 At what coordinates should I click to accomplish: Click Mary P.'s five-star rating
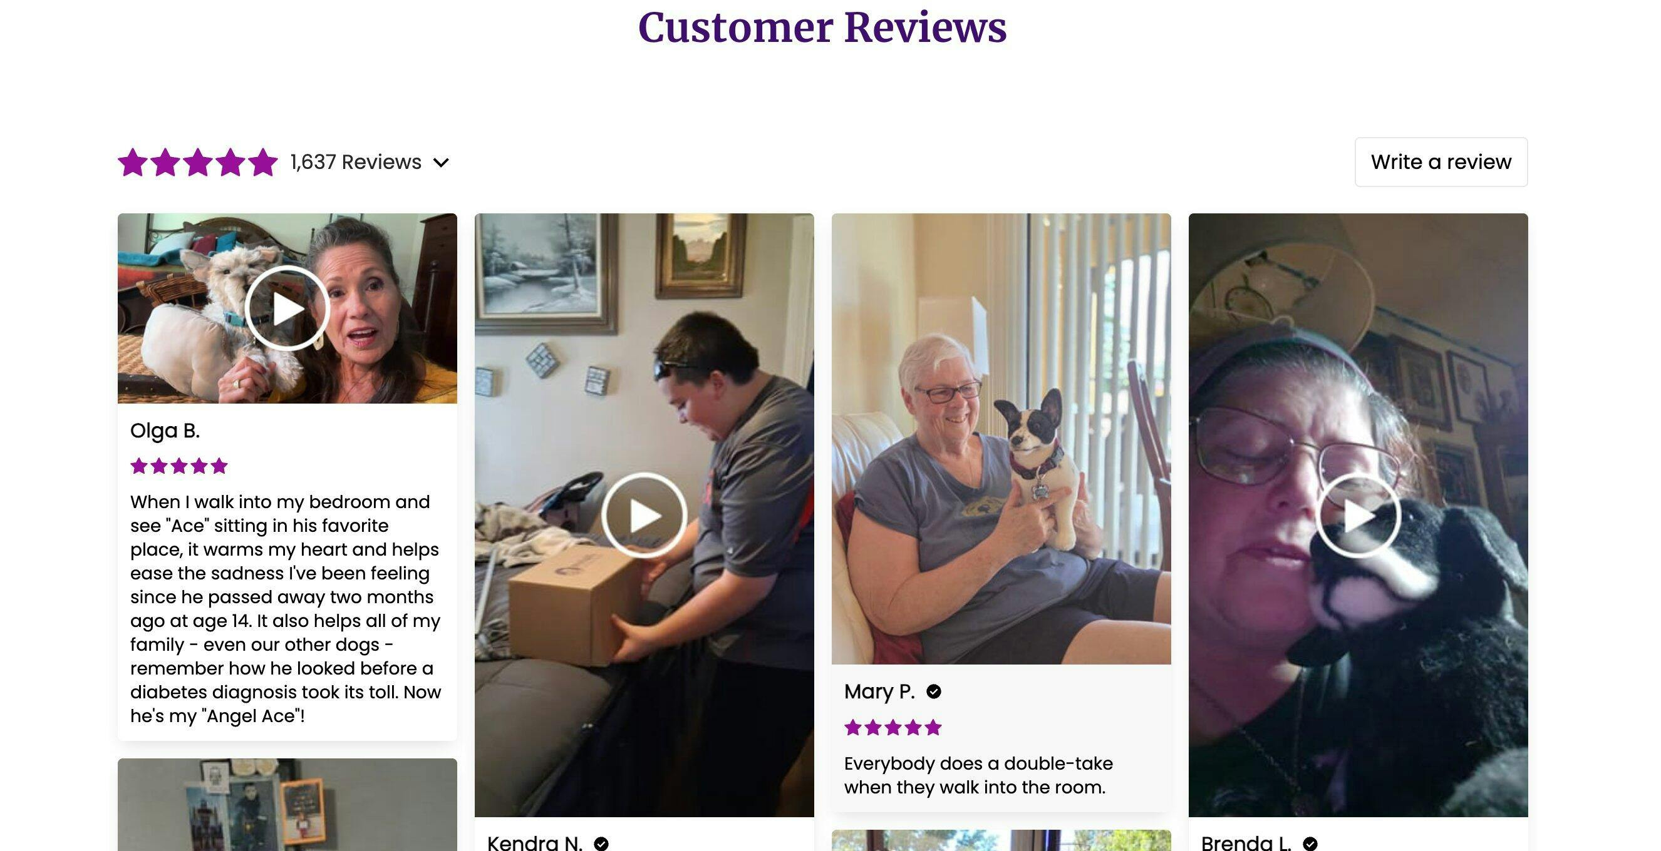pos(893,728)
